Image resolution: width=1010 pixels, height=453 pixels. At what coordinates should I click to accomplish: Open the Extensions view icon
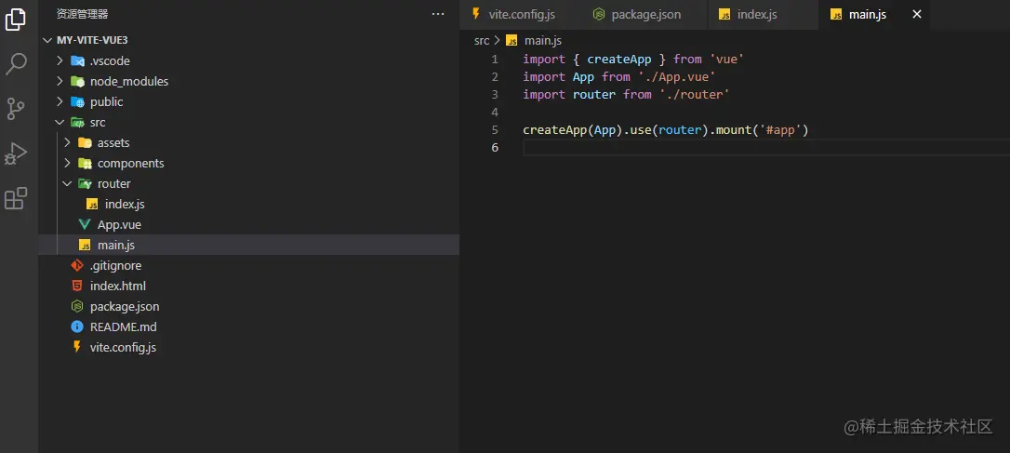point(16,198)
